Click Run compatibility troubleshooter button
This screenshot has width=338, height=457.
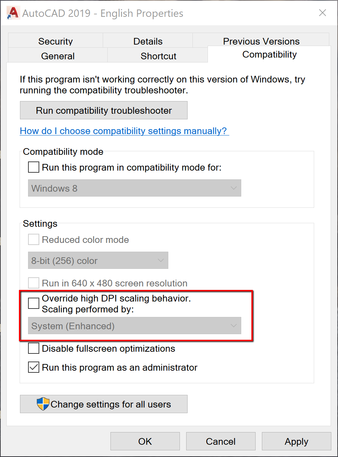103,111
